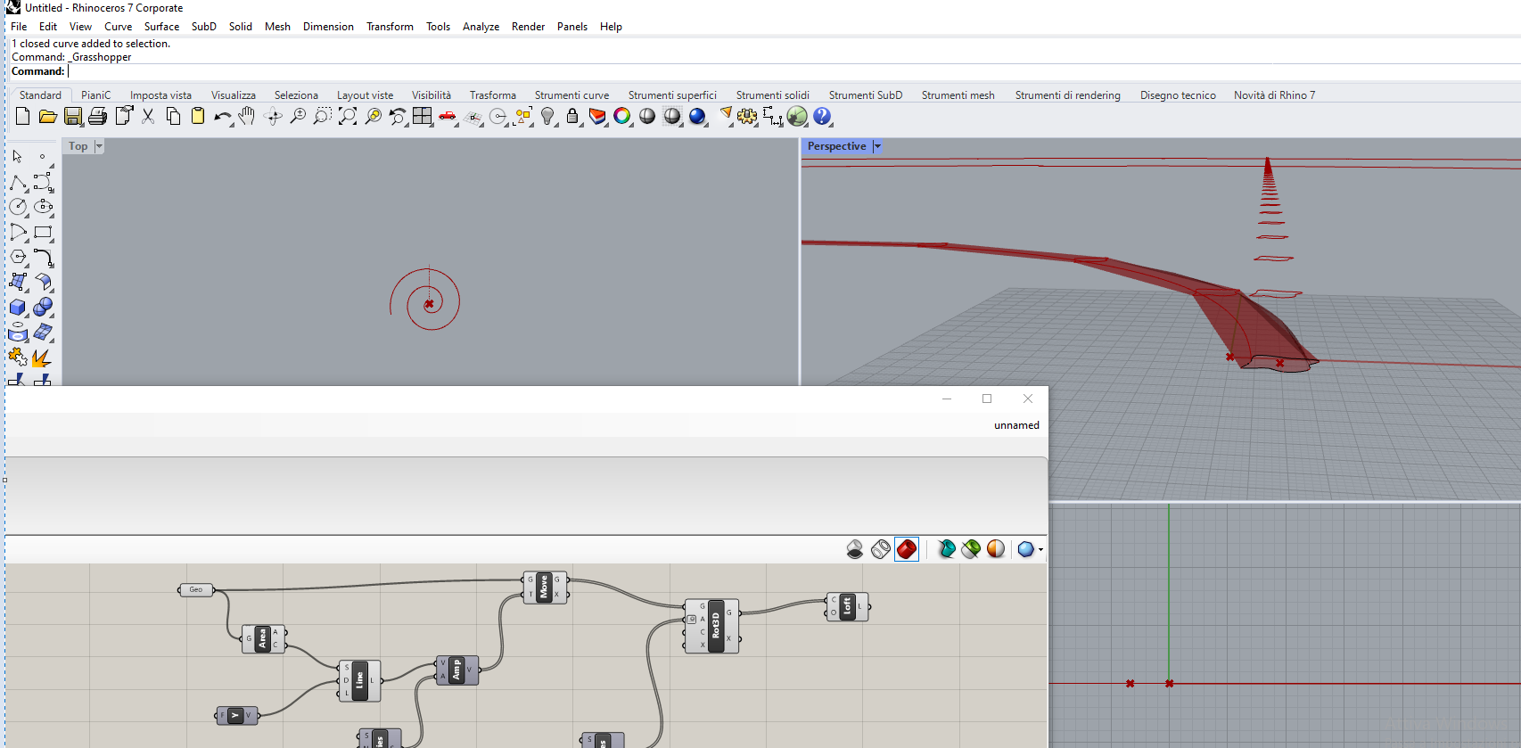Select the Geo parameter in Grasshopper canvas
Viewport: 1521px width, 748px height.
click(x=196, y=589)
